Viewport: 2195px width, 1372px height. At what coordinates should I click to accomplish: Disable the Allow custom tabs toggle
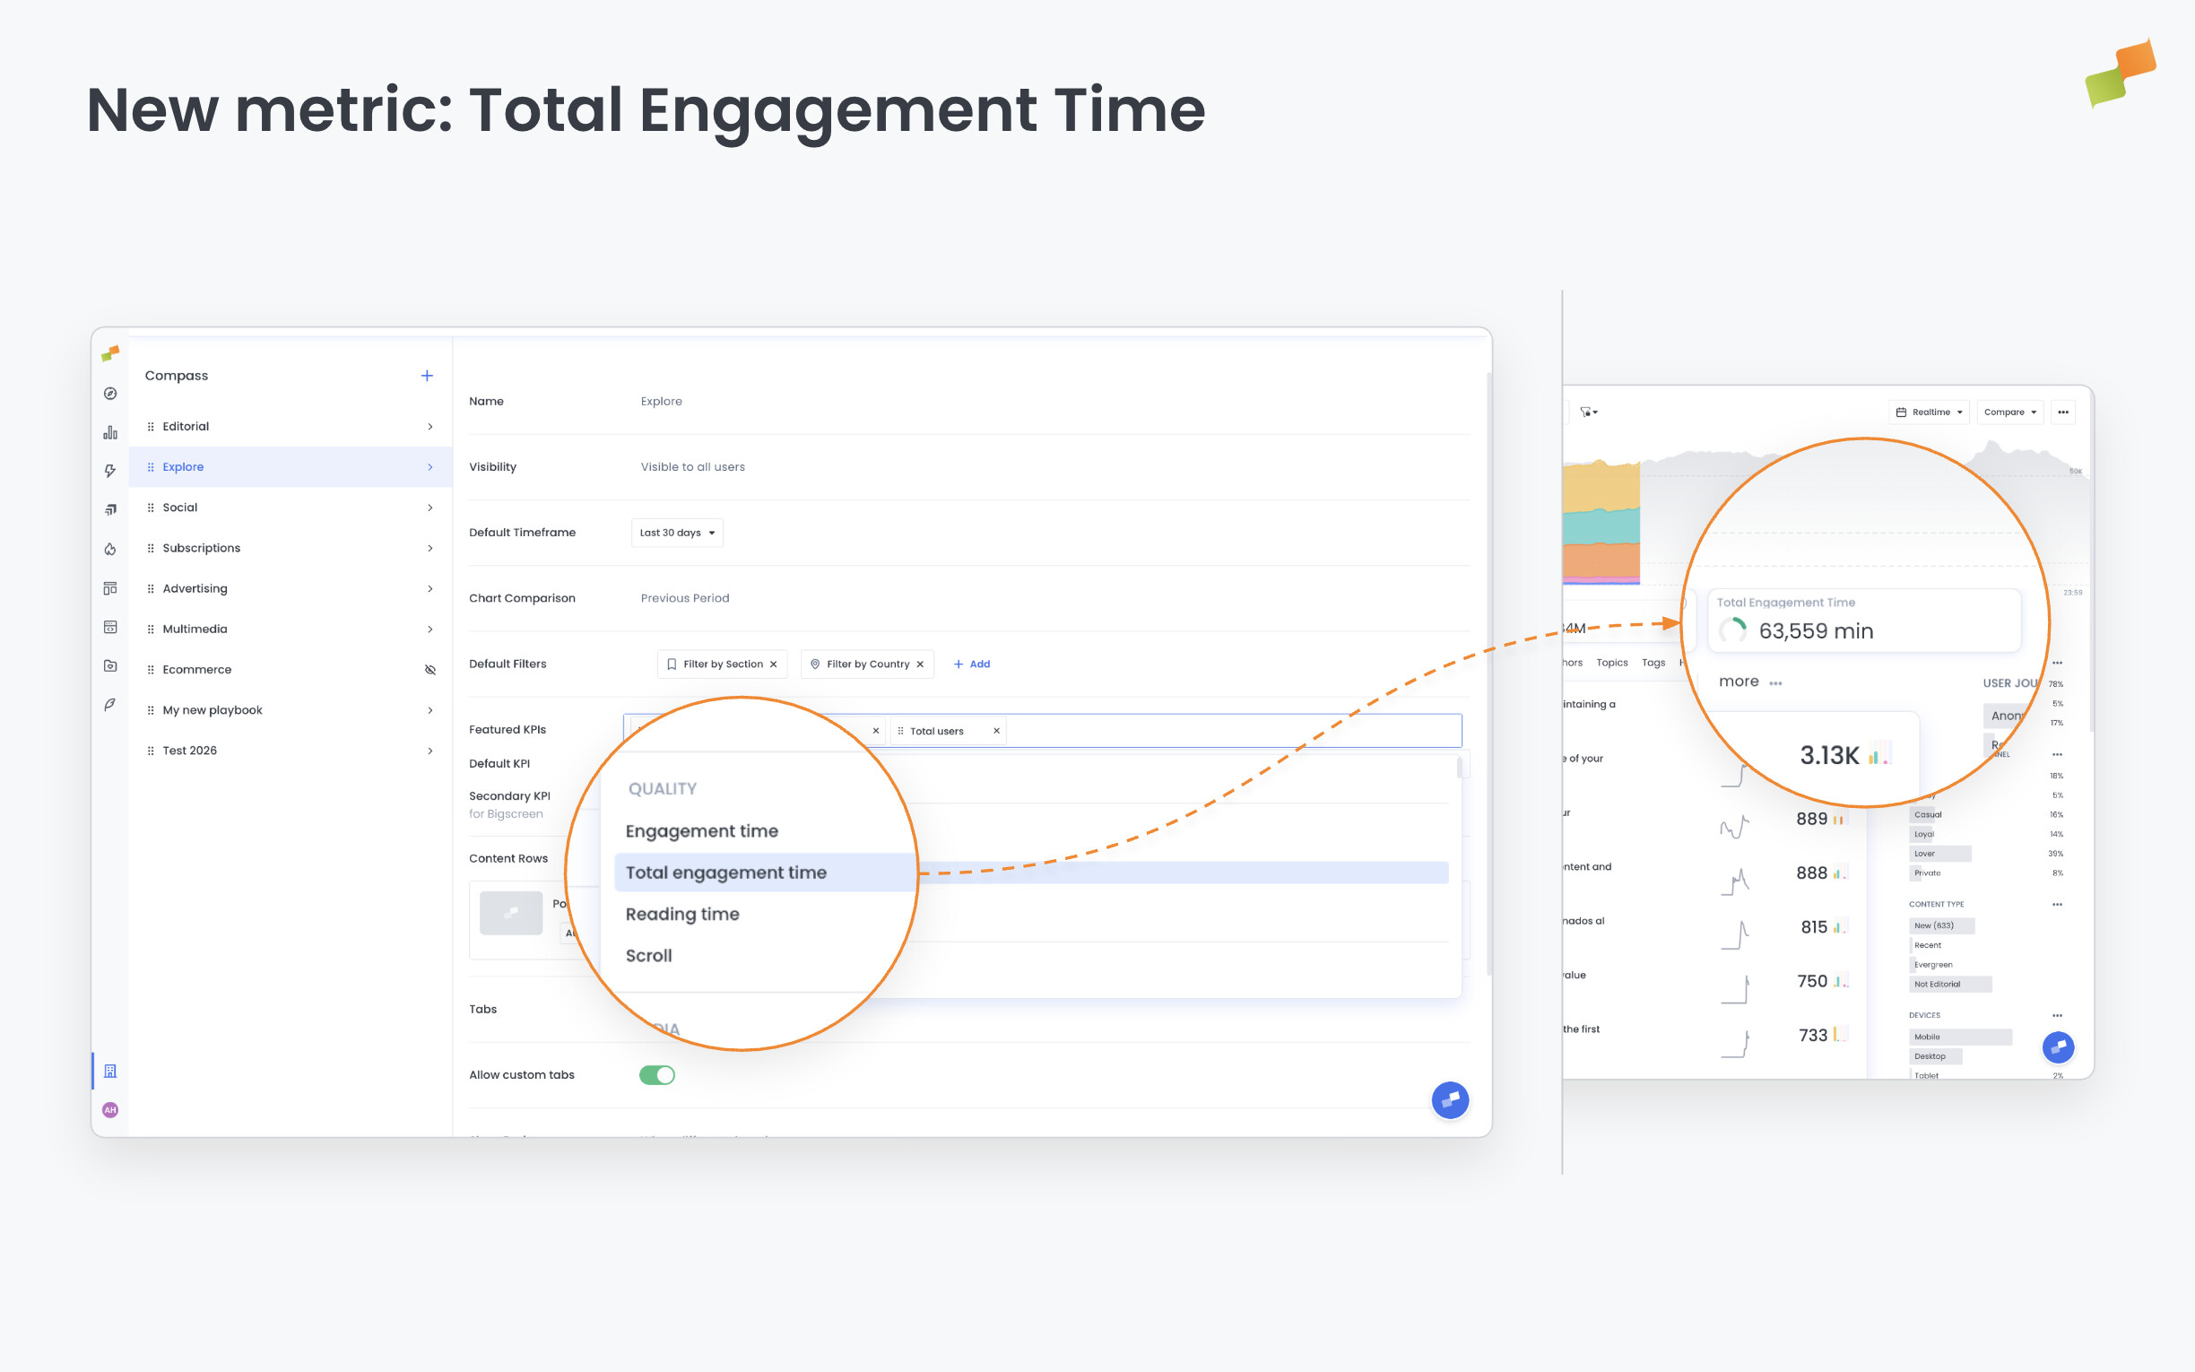pos(656,1074)
